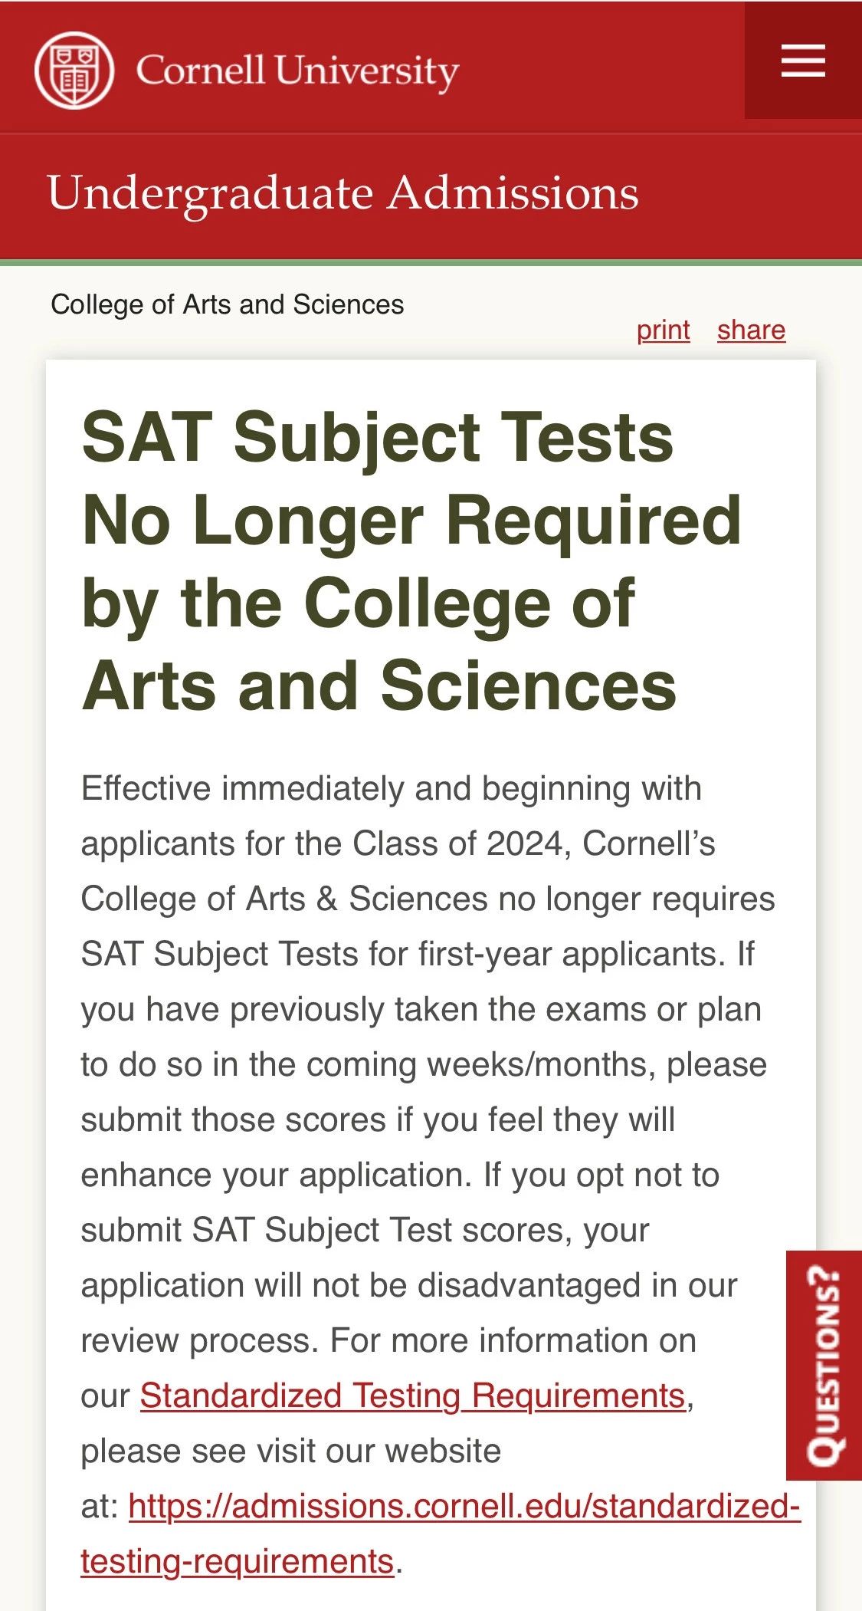This screenshot has width=862, height=1611.
Task: Open the admissions.cornell.edu/standardized- URL link
Action: tap(464, 1506)
